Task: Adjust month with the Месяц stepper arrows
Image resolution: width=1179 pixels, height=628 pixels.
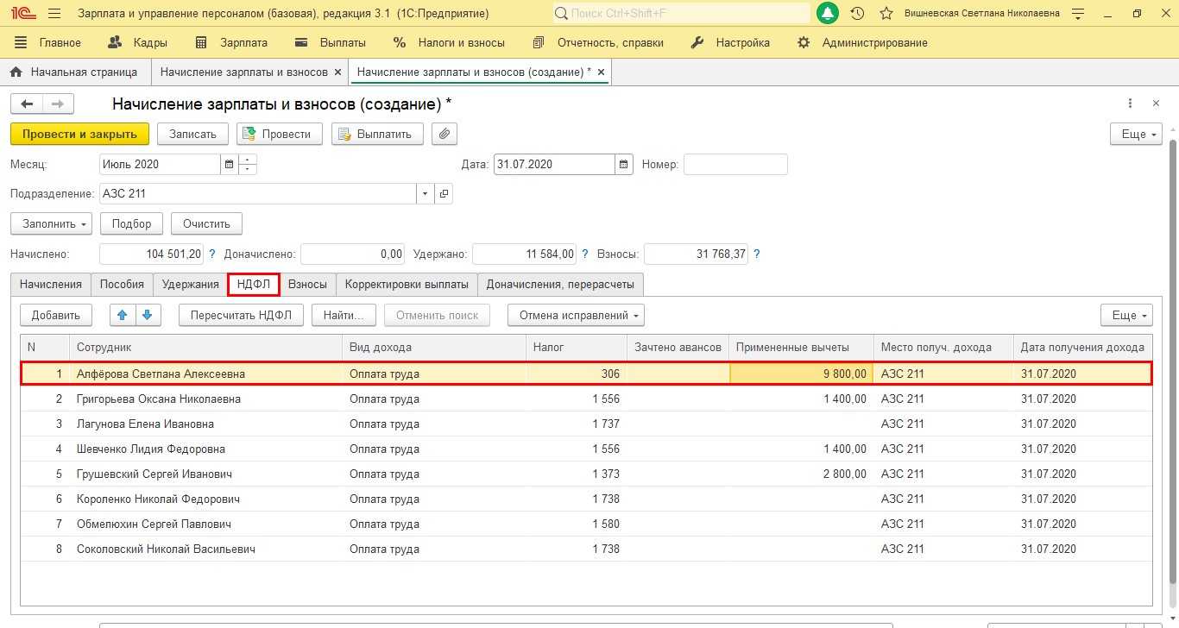Action: (x=248, y=164)
